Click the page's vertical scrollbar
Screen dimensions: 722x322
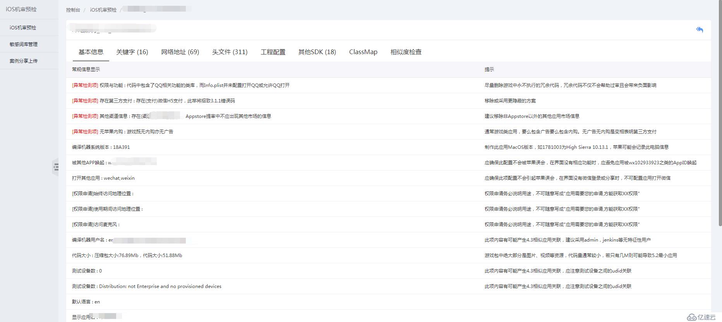tap(720, 113)
